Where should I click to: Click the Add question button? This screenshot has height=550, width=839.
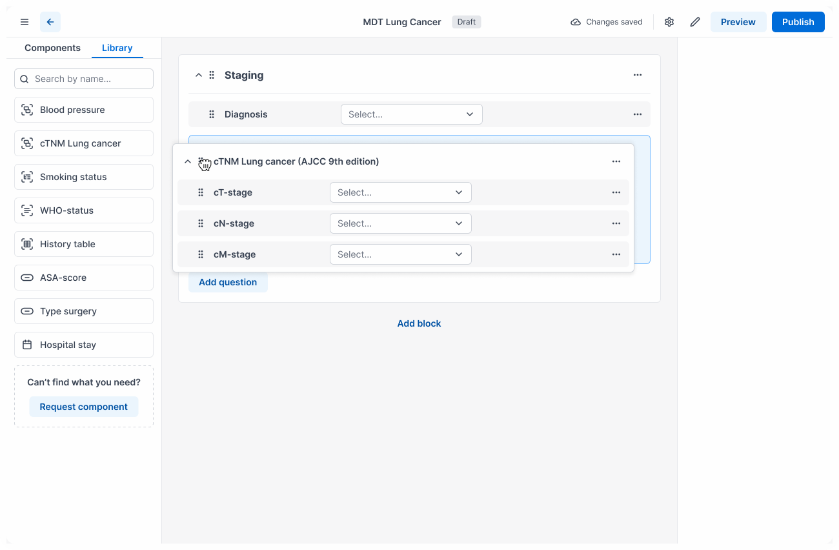tap(228, 282)
